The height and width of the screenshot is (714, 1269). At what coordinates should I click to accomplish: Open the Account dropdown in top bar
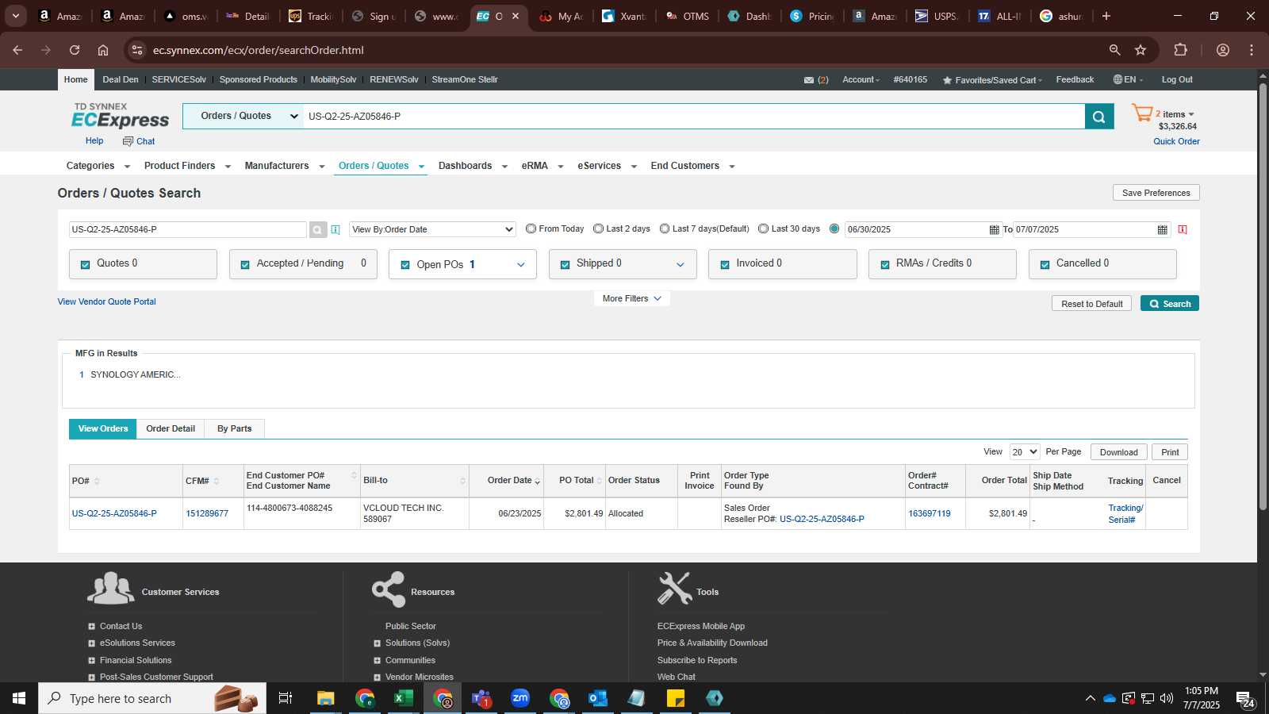pyautogui.click(x=861, y=79)
